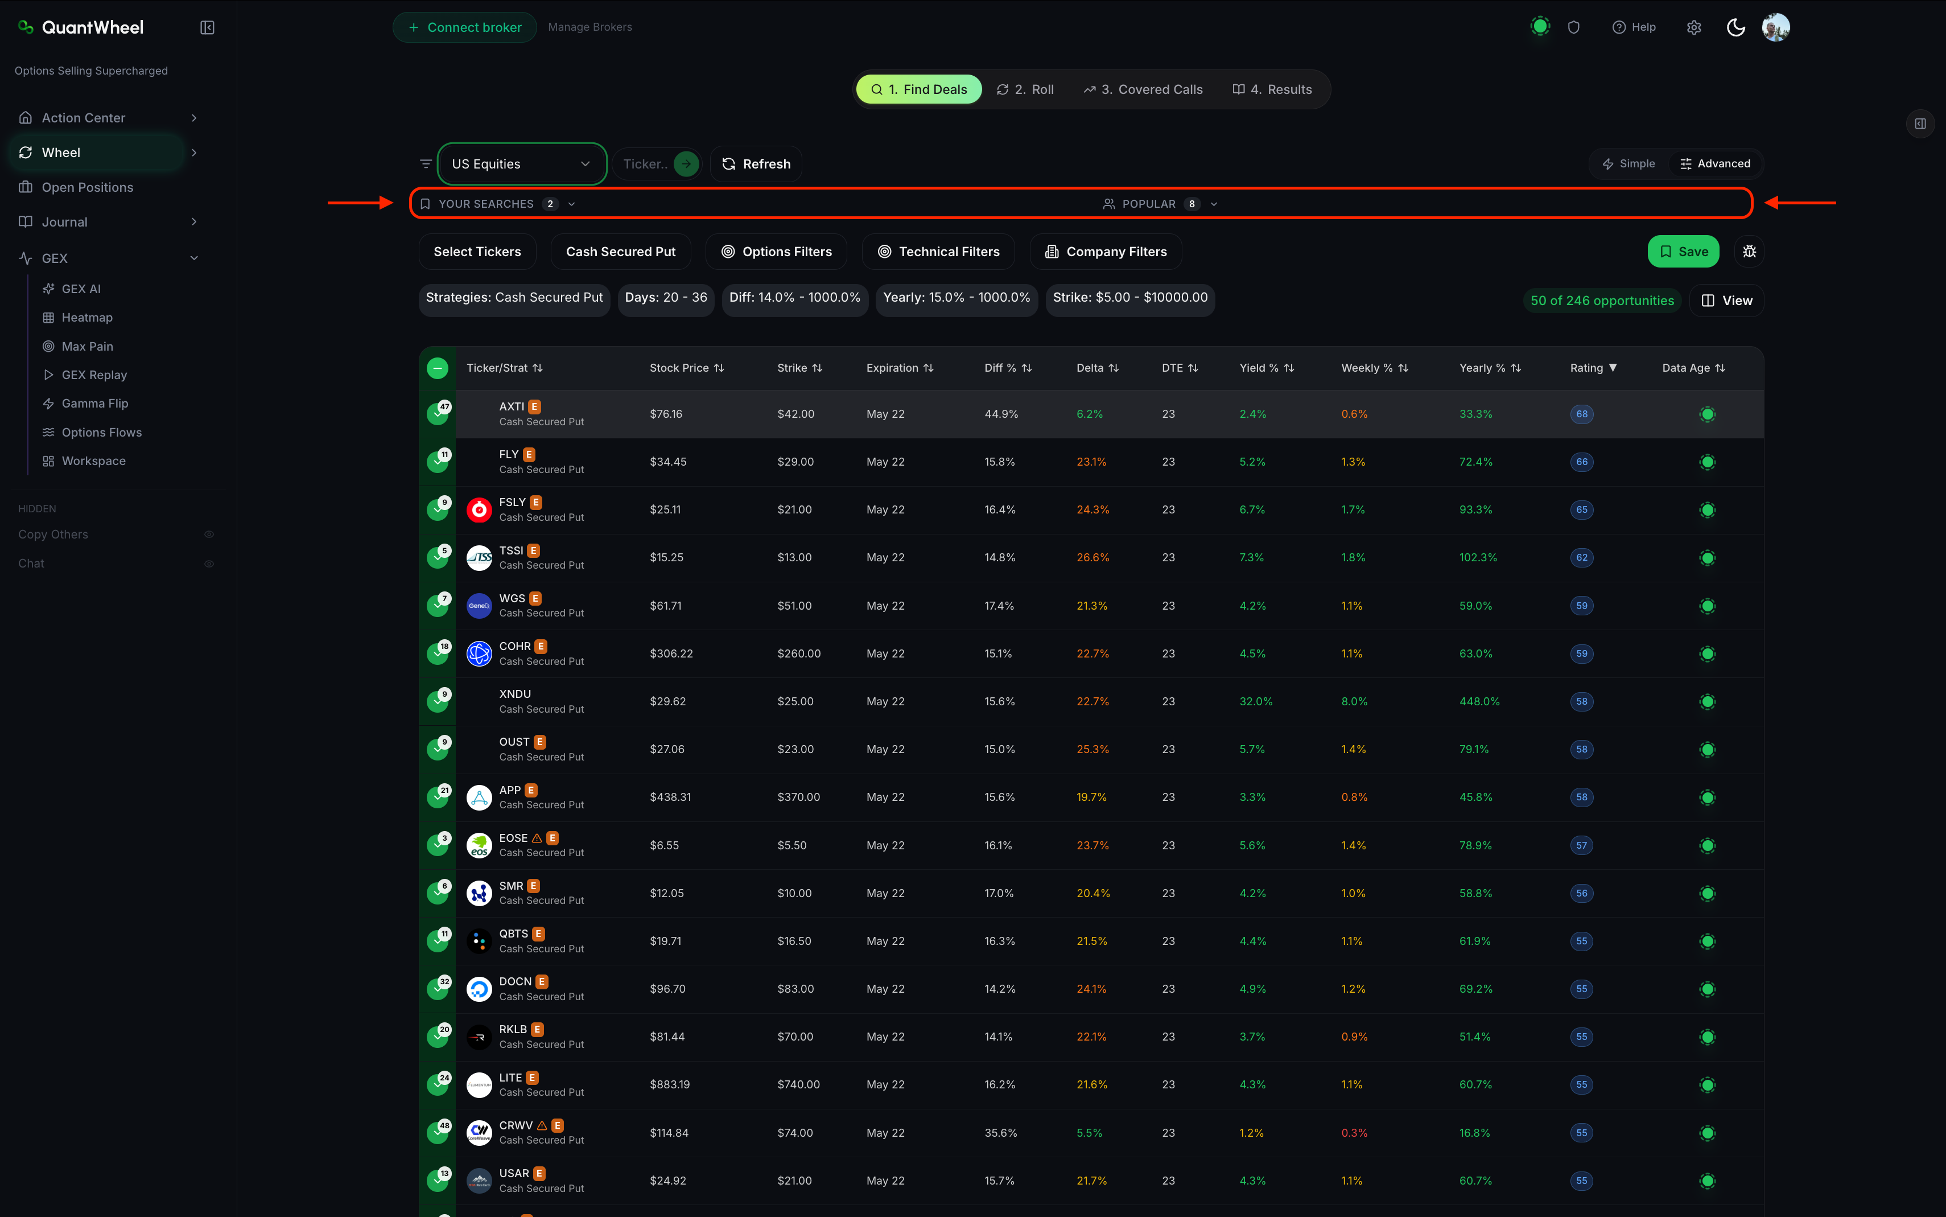1946x1217 pixels.
Task: Open Technical Filters button
Action: (x=938, y=252)
